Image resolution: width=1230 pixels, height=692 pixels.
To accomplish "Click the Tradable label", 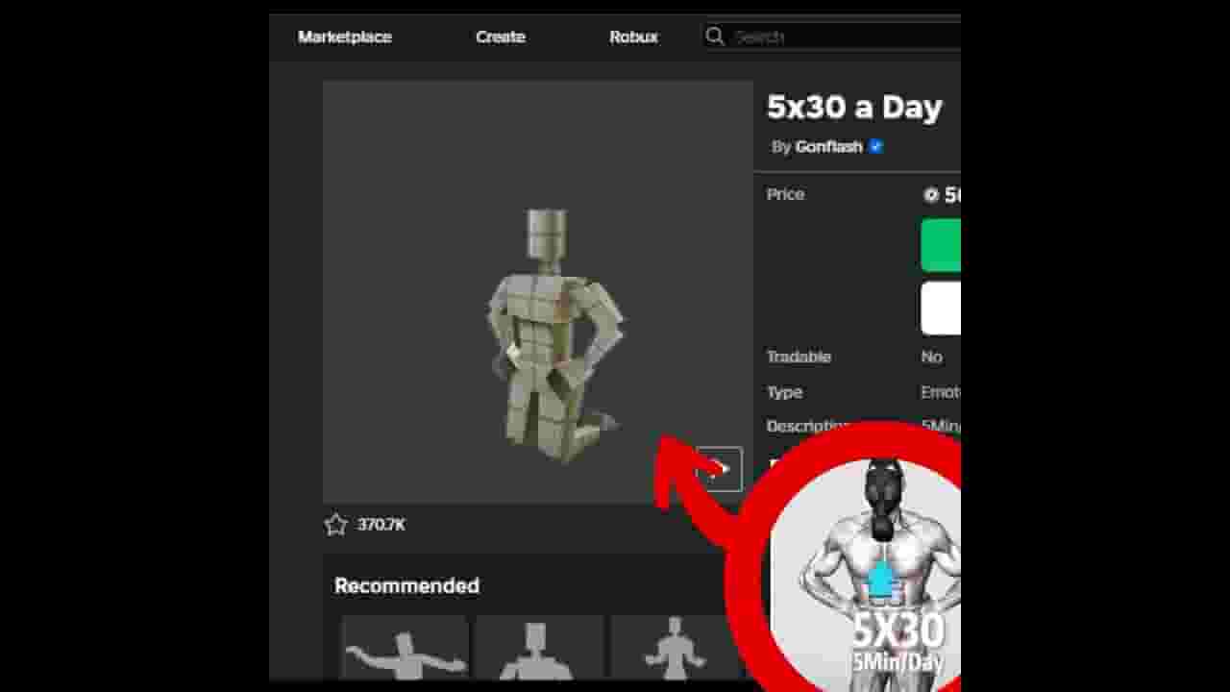I will tap(799, 357).
